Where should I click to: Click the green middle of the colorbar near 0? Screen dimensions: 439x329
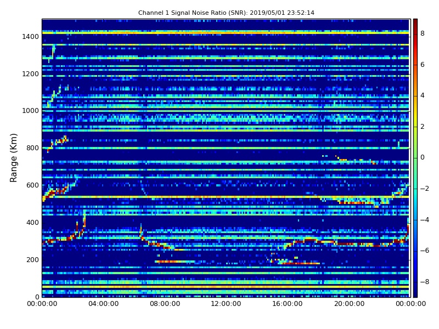click(415, 157)
